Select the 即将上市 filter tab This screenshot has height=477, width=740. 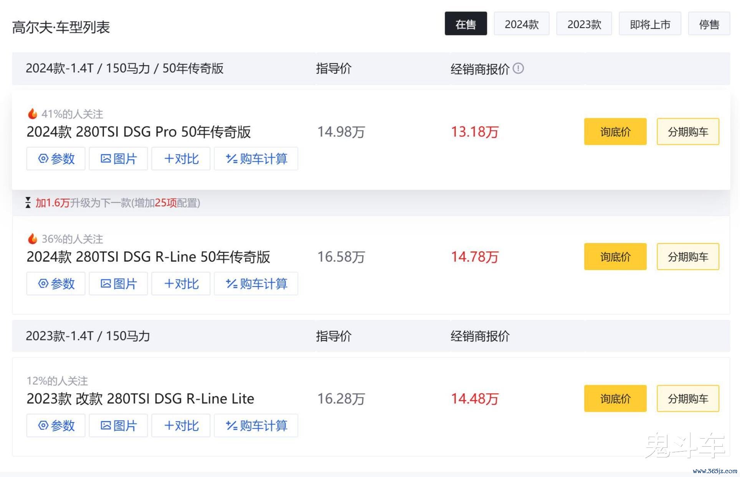[x=650, y=24]
